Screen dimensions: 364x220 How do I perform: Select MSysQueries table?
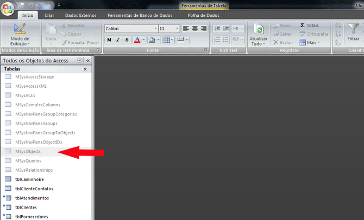46,161
